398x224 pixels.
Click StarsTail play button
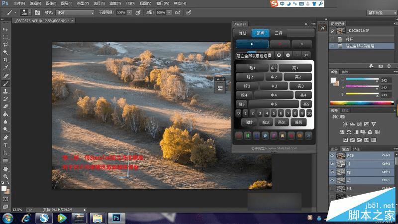coord(252,44)
